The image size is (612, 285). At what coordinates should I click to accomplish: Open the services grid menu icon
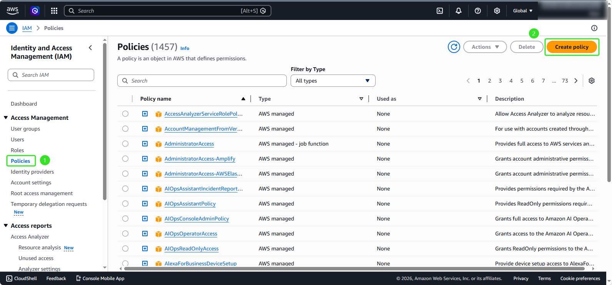(54, 11)
